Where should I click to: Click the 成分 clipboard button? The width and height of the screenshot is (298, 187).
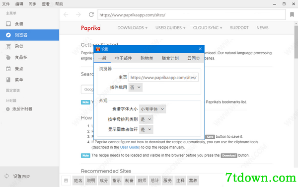(104, 181)
